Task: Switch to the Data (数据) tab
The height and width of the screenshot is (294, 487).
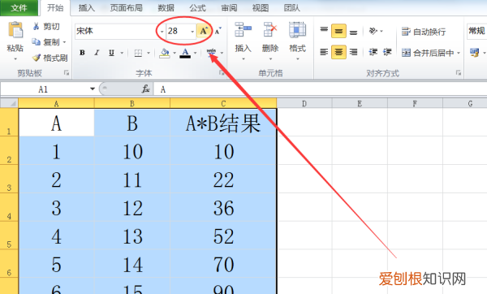Action: point(166,8)
